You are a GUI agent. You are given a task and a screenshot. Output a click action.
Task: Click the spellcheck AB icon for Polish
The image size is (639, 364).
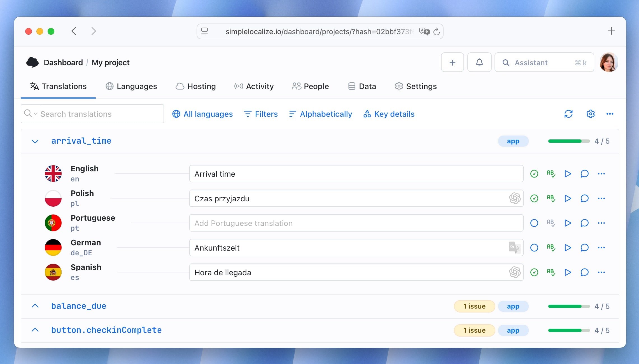click(551, 198)
